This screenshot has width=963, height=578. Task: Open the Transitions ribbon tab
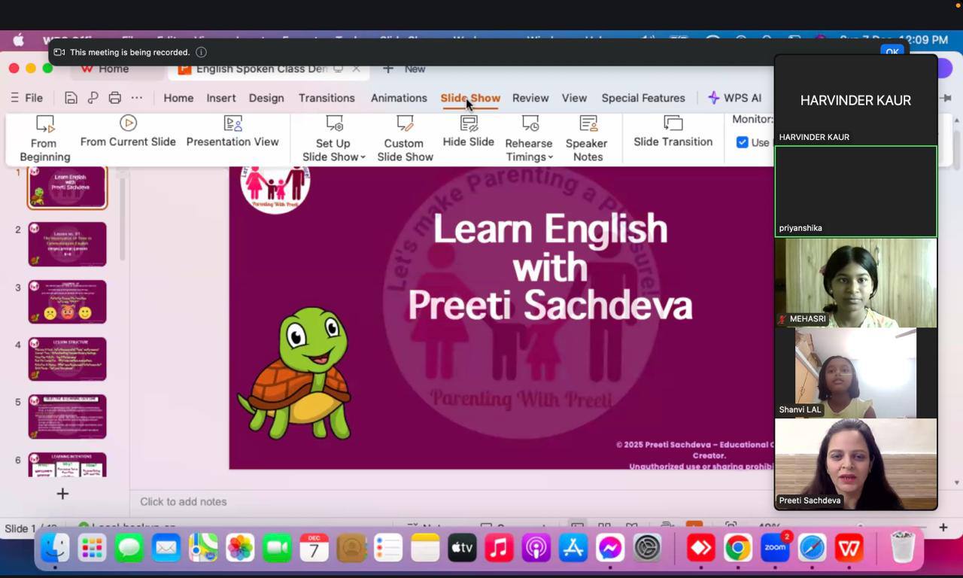(327, 98)
